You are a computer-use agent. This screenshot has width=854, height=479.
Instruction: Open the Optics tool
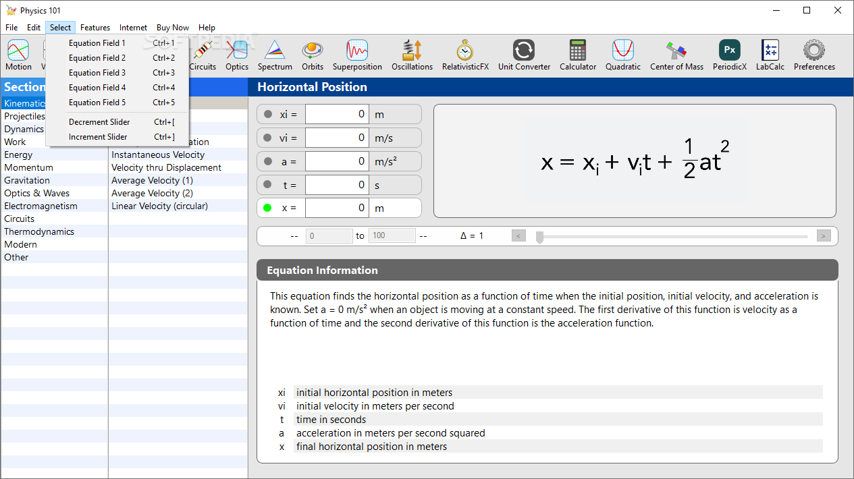click(x=237, y=55)
